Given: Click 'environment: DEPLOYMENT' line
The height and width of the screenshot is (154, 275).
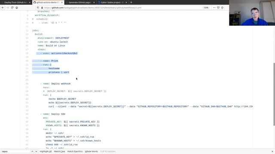Looking at the screenshot, I should pyautogui.click(x=53, y=38).
